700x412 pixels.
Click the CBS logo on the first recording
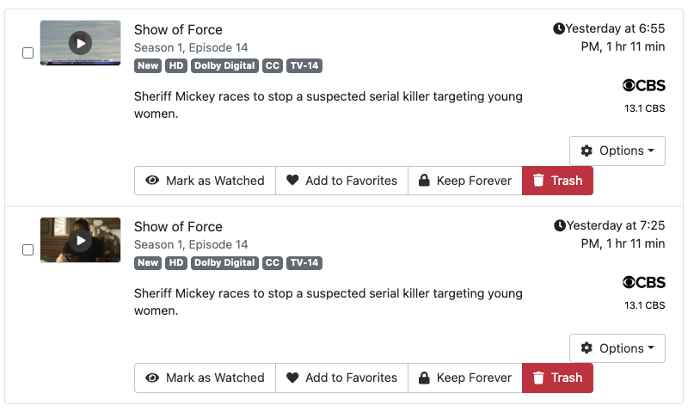(643, 85)
